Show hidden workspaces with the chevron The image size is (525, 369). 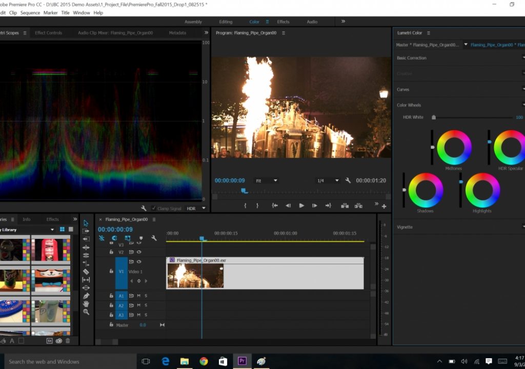tap(343, 22)
